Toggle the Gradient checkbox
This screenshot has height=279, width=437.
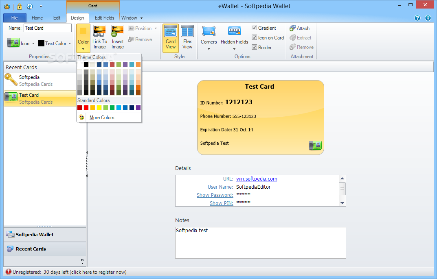[254, 28]
